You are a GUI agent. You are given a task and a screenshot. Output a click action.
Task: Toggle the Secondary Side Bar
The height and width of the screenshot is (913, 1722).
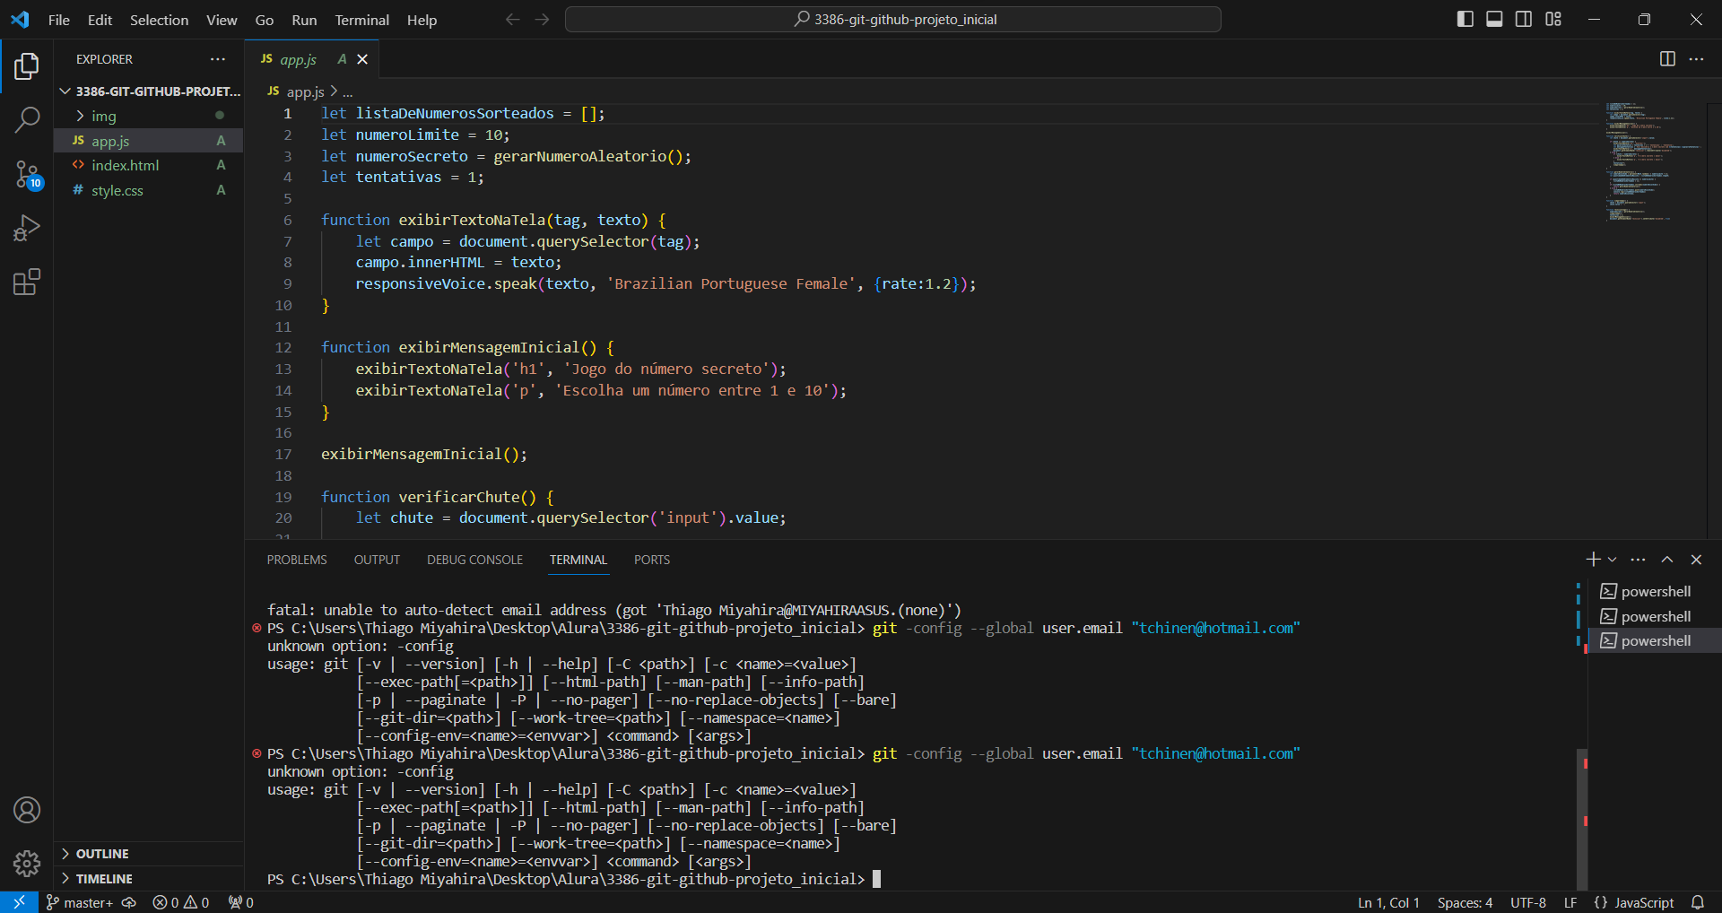click(1524, 20)
